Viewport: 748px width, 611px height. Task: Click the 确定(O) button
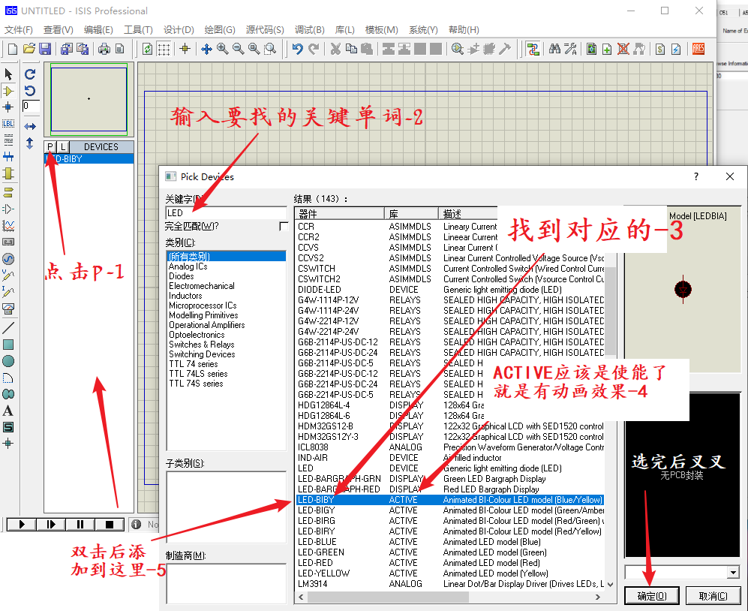point(652,596)
